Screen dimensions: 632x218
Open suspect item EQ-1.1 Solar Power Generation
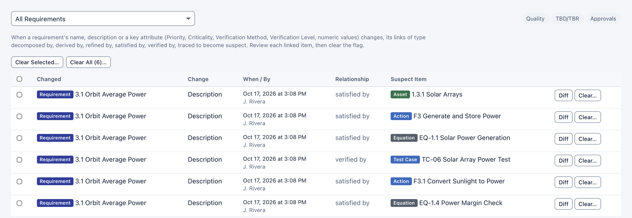465,138
